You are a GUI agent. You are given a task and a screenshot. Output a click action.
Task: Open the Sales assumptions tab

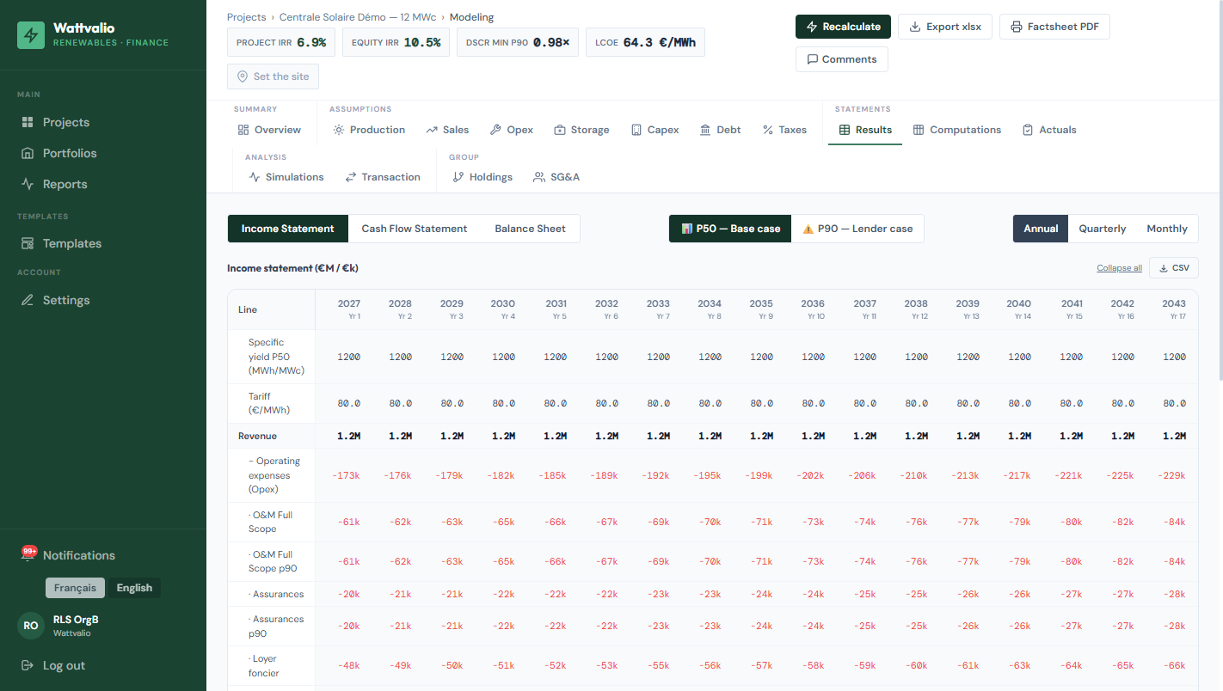(447, 130)
